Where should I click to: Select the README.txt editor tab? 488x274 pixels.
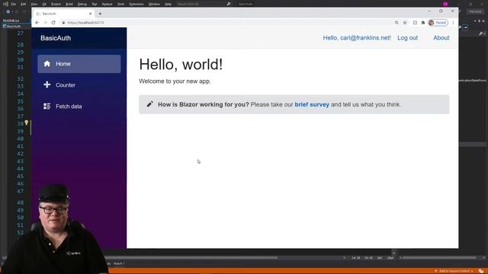click(x=11, y=21)
